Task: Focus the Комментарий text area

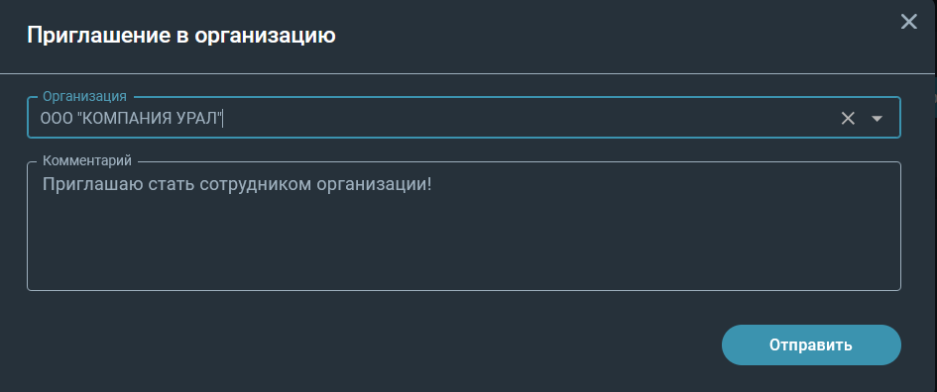Action: (464, 226)
